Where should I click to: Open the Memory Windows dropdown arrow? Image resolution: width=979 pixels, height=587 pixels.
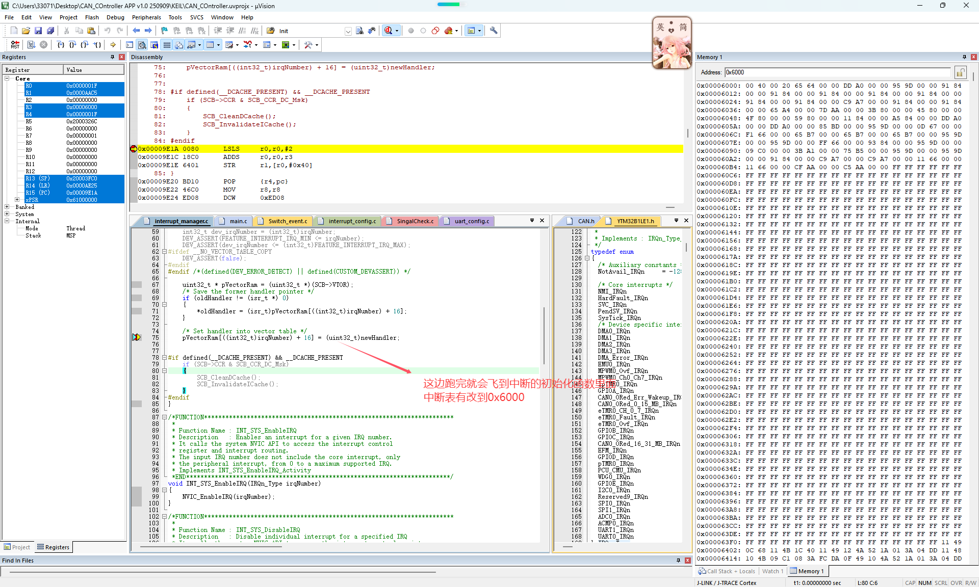[x=218, y=45]
